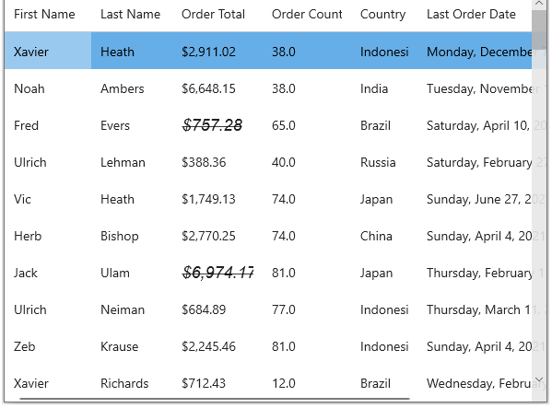Click the Last Order Date header
The image size is (552, 408).
(x=471, y=15)
